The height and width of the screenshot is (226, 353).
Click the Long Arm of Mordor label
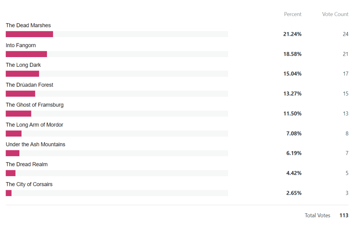click(x=35, y=125)
